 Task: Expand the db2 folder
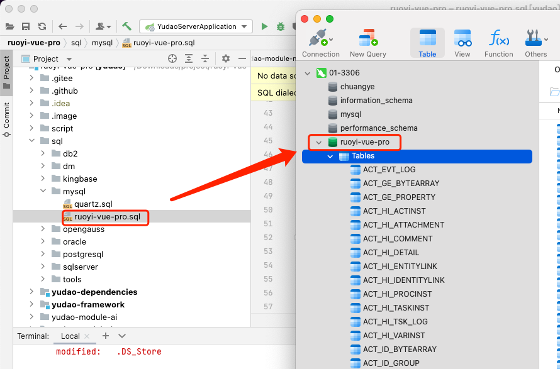(x=43, y=153)
